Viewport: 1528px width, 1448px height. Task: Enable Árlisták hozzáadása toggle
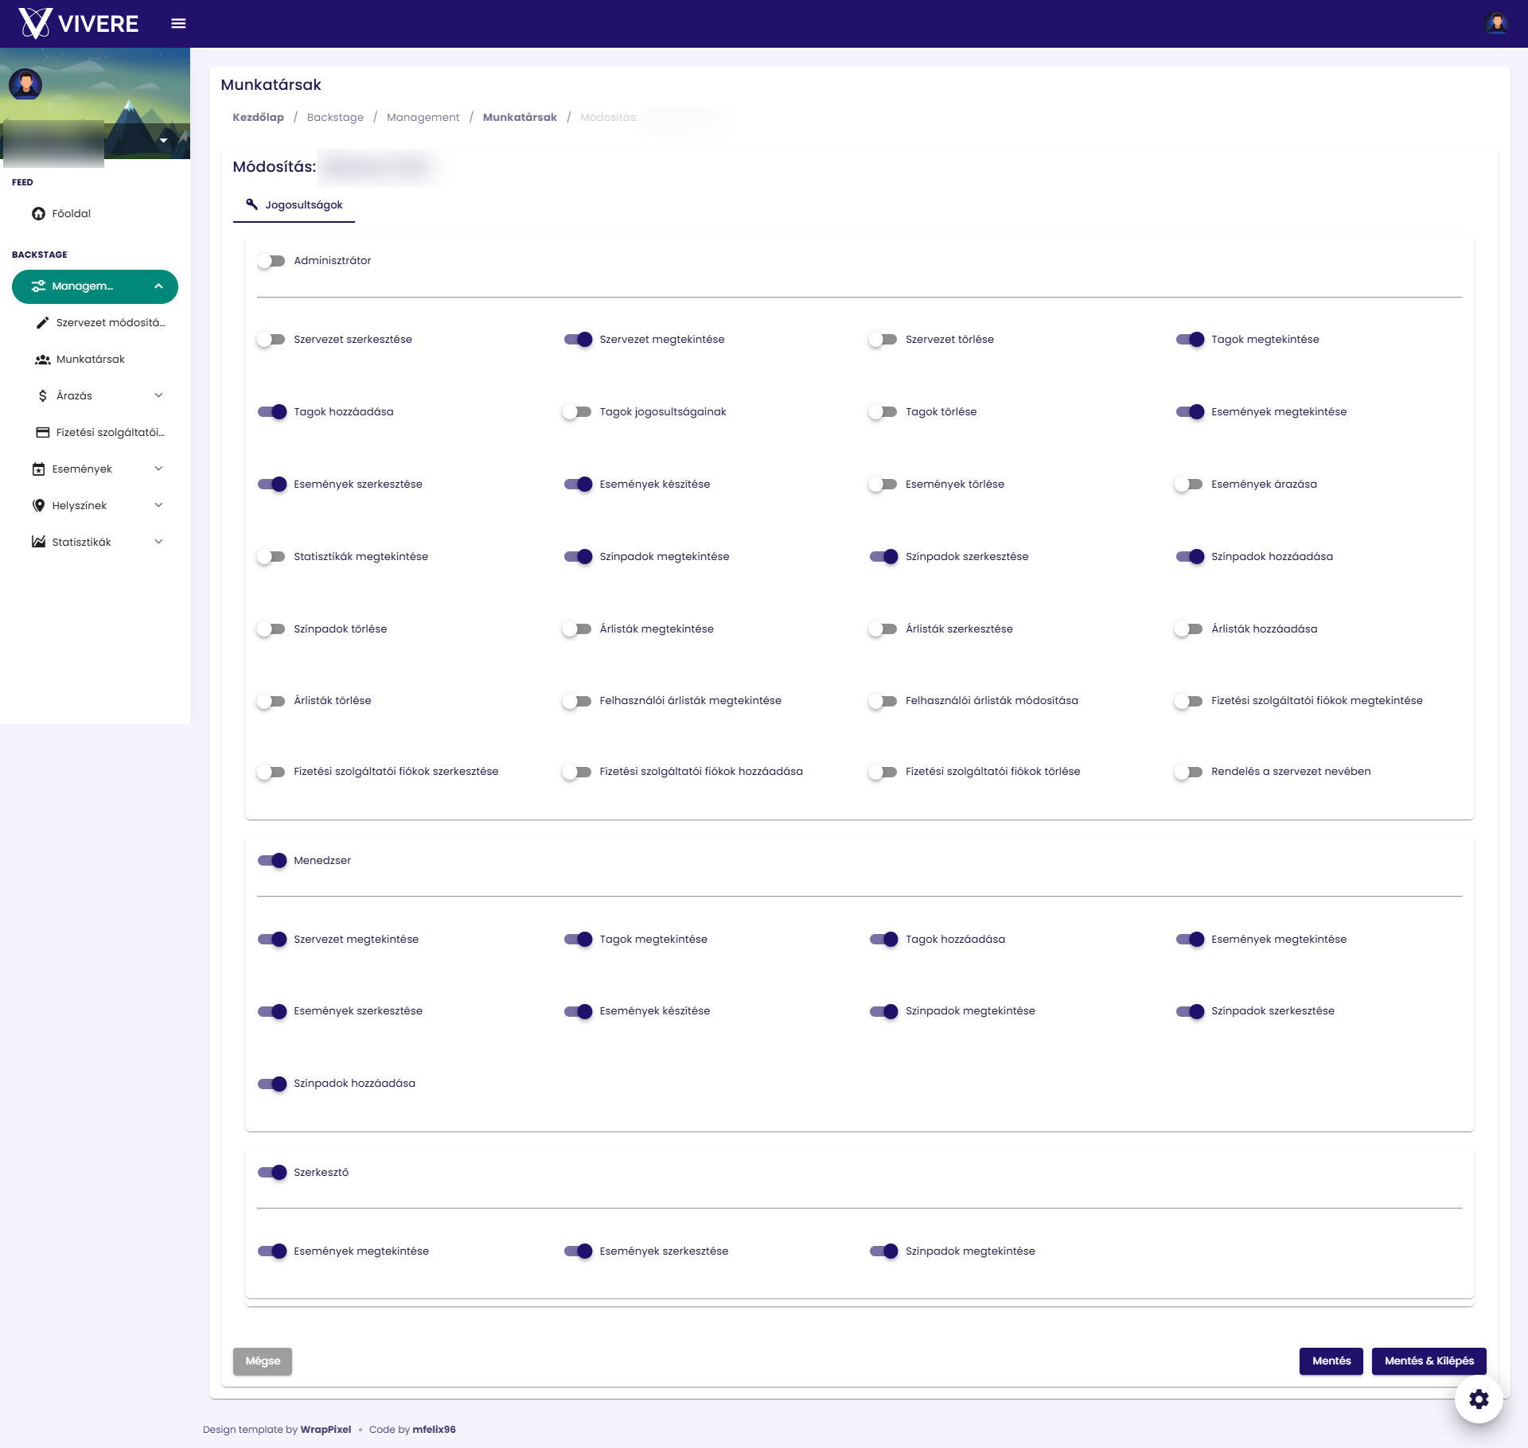click(1188, 629)
